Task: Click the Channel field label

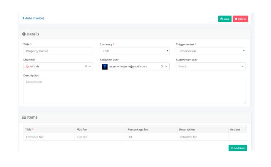Action: [x=29, y=60]
